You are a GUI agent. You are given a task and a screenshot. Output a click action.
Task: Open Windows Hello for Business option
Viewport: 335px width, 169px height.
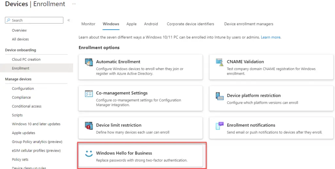(x=140, y=156)
